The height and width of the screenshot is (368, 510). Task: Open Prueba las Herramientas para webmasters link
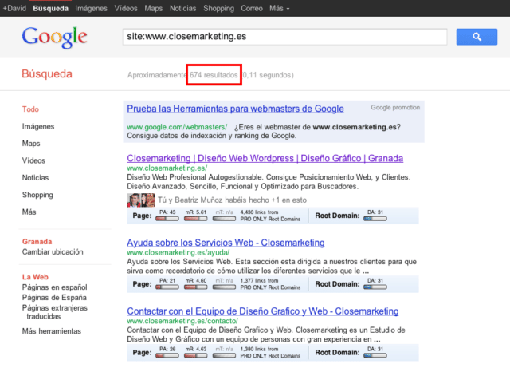pos(236,109)
